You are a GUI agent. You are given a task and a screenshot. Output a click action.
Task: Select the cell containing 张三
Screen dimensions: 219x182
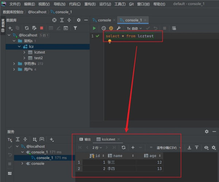coord(121,162)
